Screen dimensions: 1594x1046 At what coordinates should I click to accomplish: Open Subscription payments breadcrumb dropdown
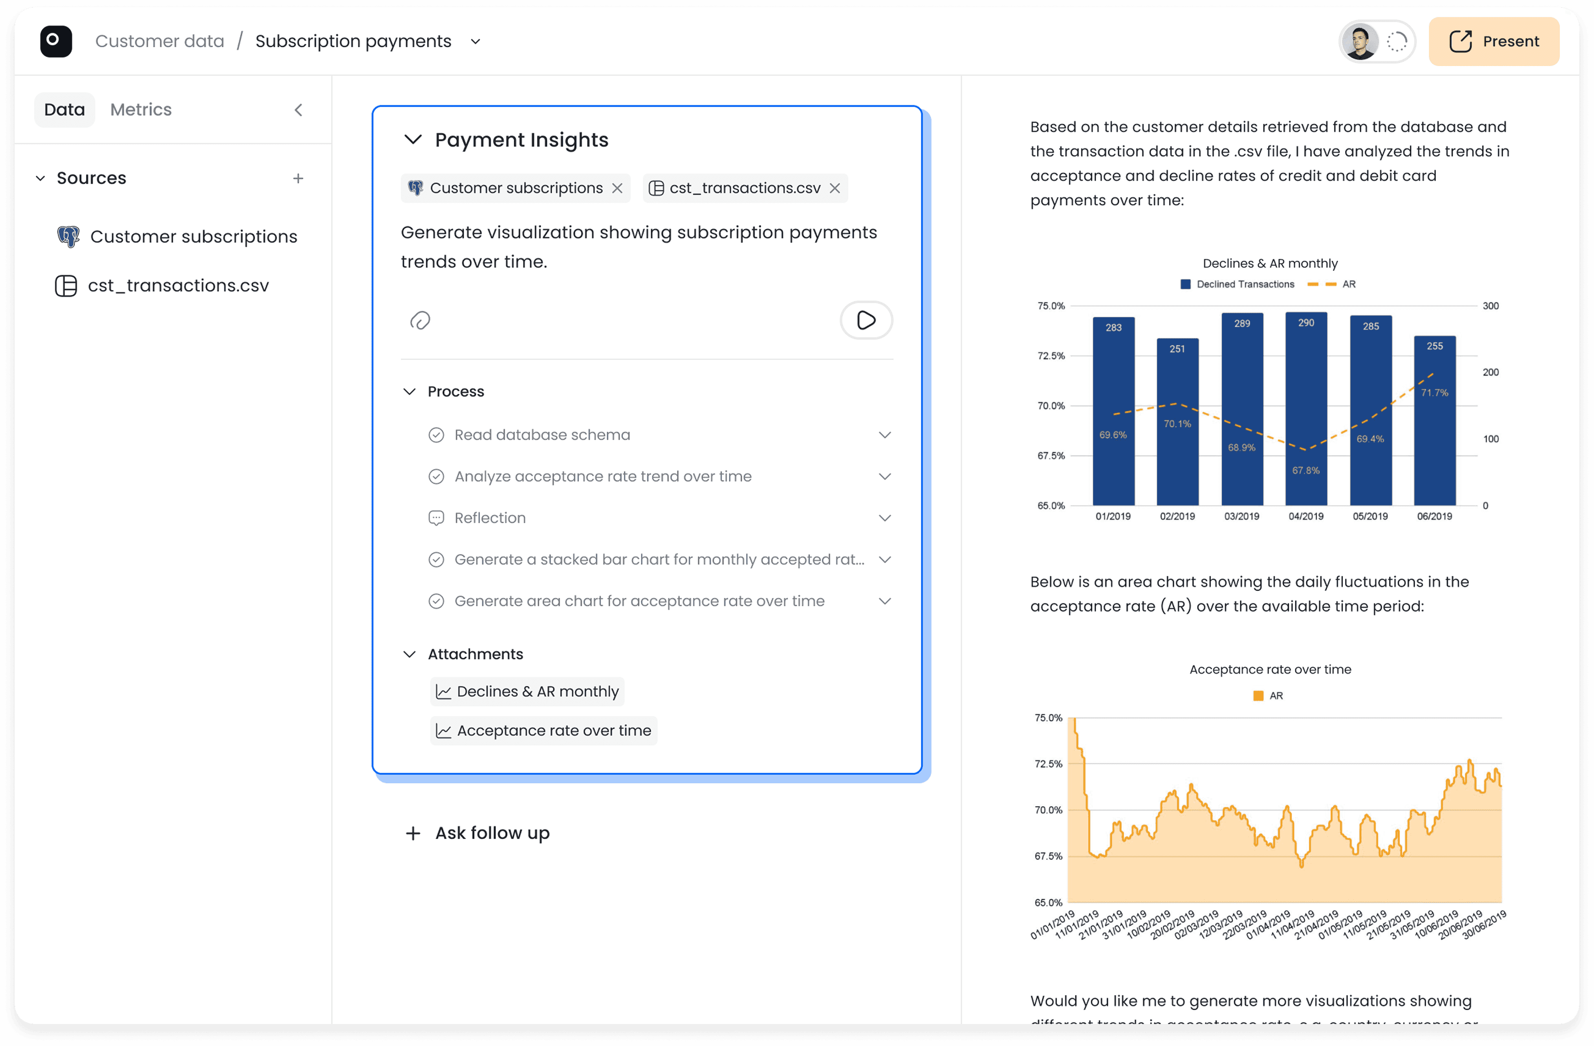click(x=476, y=42)
